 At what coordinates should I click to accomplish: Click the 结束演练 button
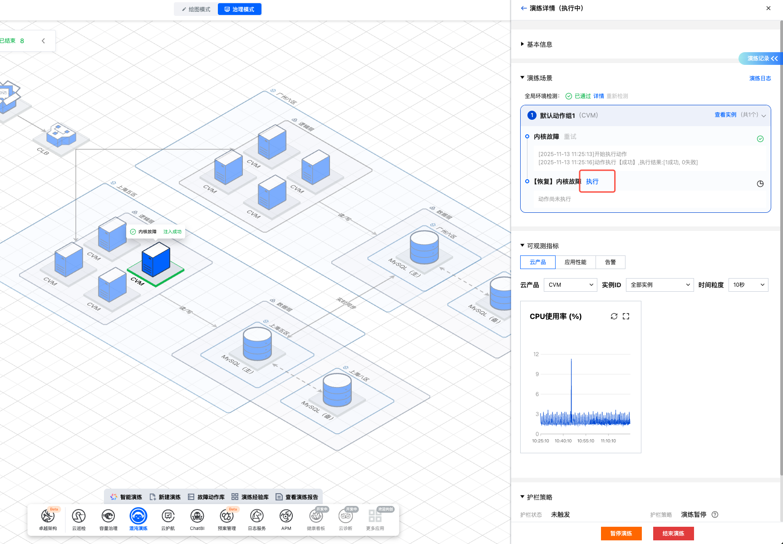tap(673, 534)
